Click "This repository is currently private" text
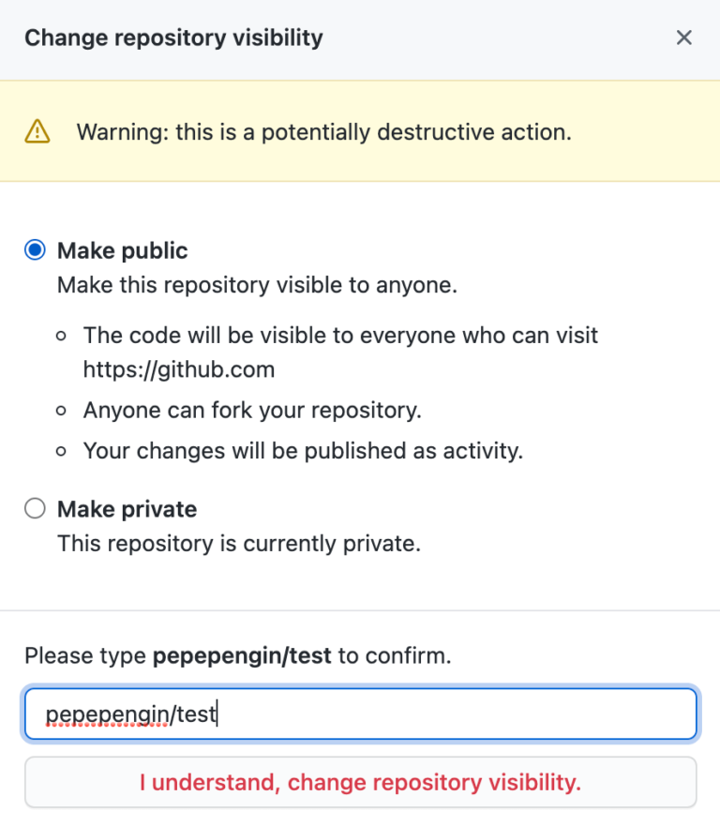This screenshot has width=720, height=826. coord(238,543)
